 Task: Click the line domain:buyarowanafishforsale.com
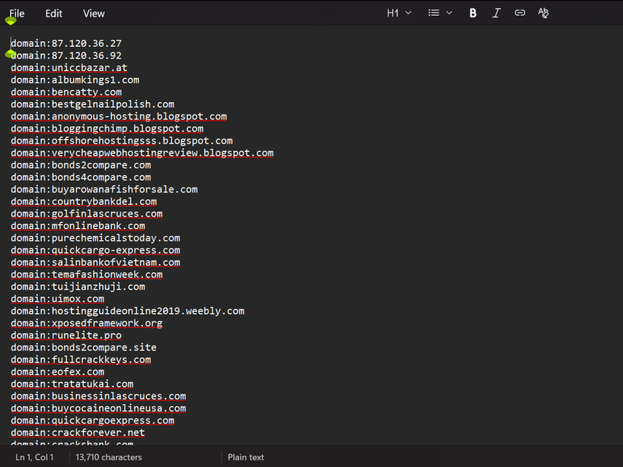(104, 189)
